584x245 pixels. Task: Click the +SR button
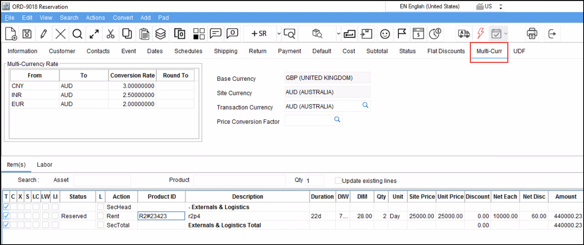(259, 34)
